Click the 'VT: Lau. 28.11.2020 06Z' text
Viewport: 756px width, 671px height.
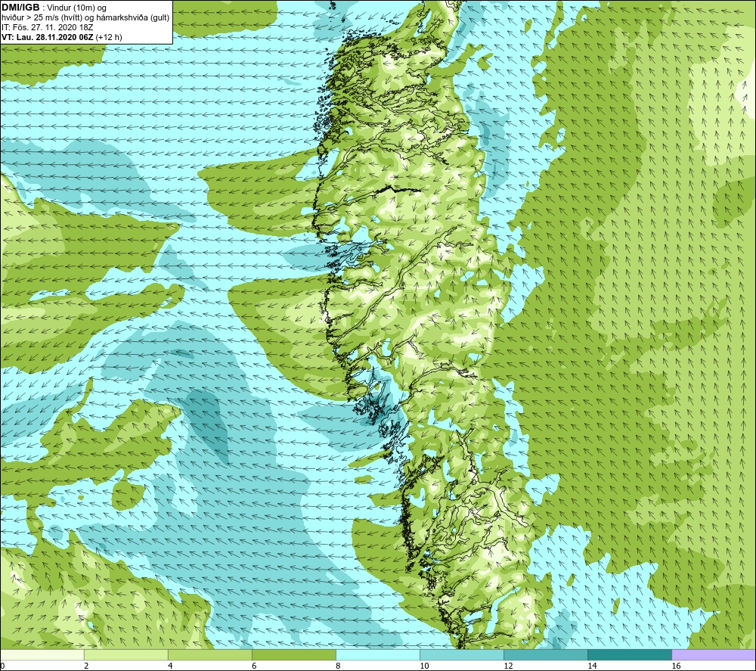[48, 37]
